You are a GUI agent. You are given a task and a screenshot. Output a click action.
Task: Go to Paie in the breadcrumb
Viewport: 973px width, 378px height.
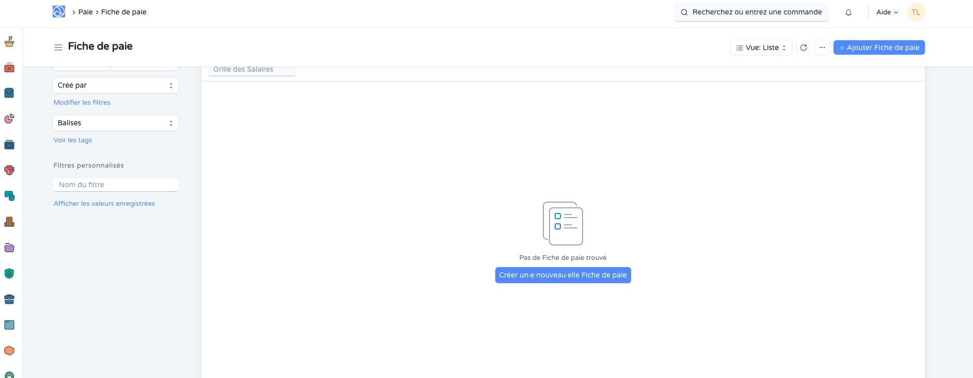pyautogui.click(x=85, y=12)
